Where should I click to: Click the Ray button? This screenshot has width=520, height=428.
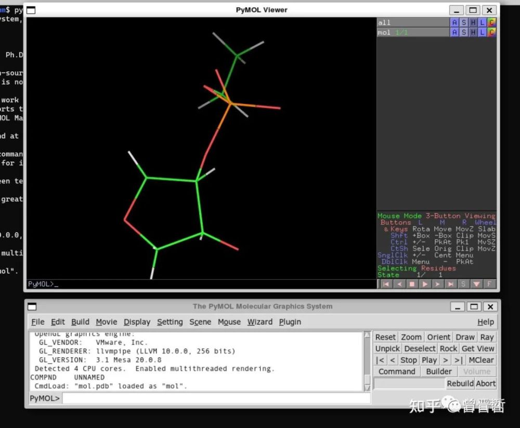coord(487,337)
